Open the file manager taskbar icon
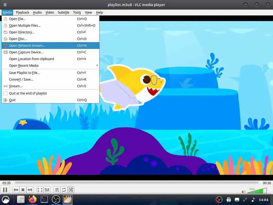This screenshot has width=273, height=205. tap(21, 200)
